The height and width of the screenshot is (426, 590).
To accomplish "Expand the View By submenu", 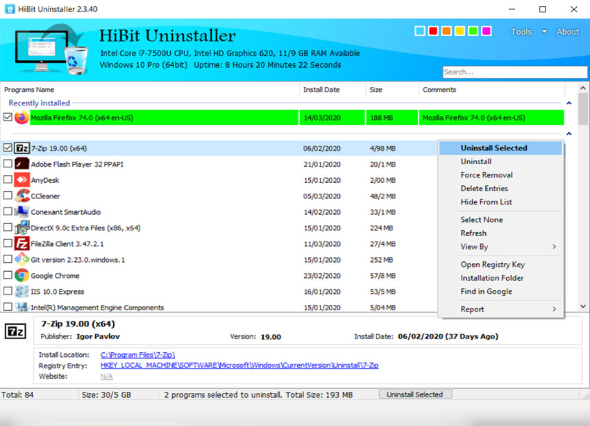I will click(501, 246).
